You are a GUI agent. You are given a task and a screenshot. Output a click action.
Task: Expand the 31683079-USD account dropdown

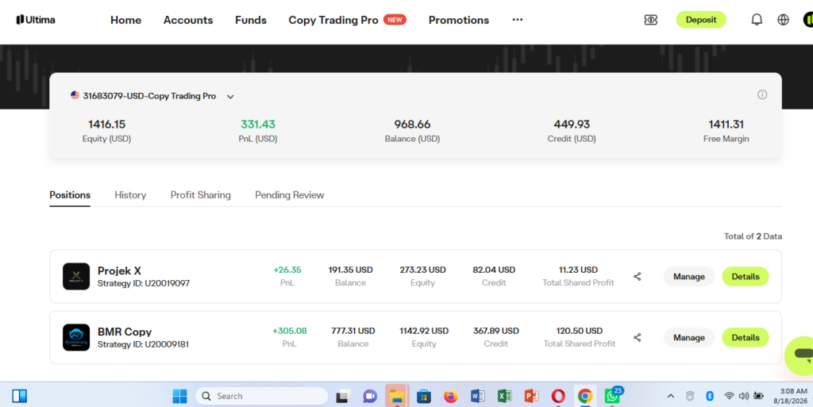coord(230,97)
